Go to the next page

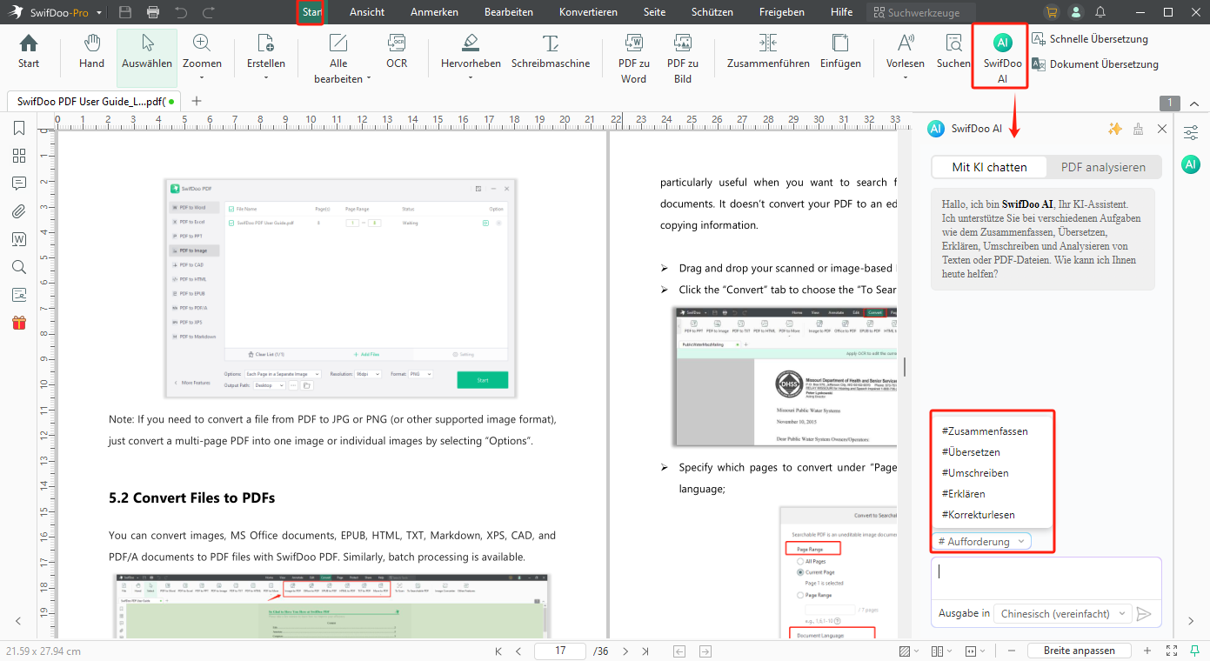coord(625,651)
